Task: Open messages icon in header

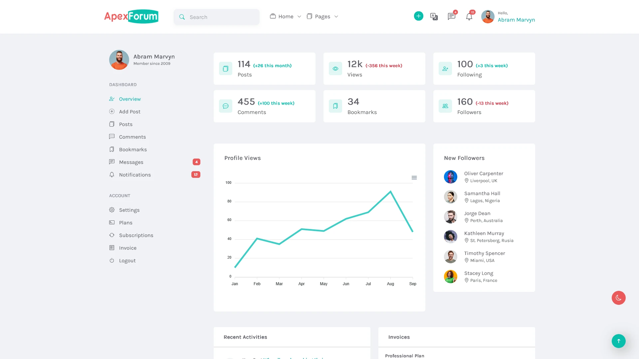Action: pos(451,17)
